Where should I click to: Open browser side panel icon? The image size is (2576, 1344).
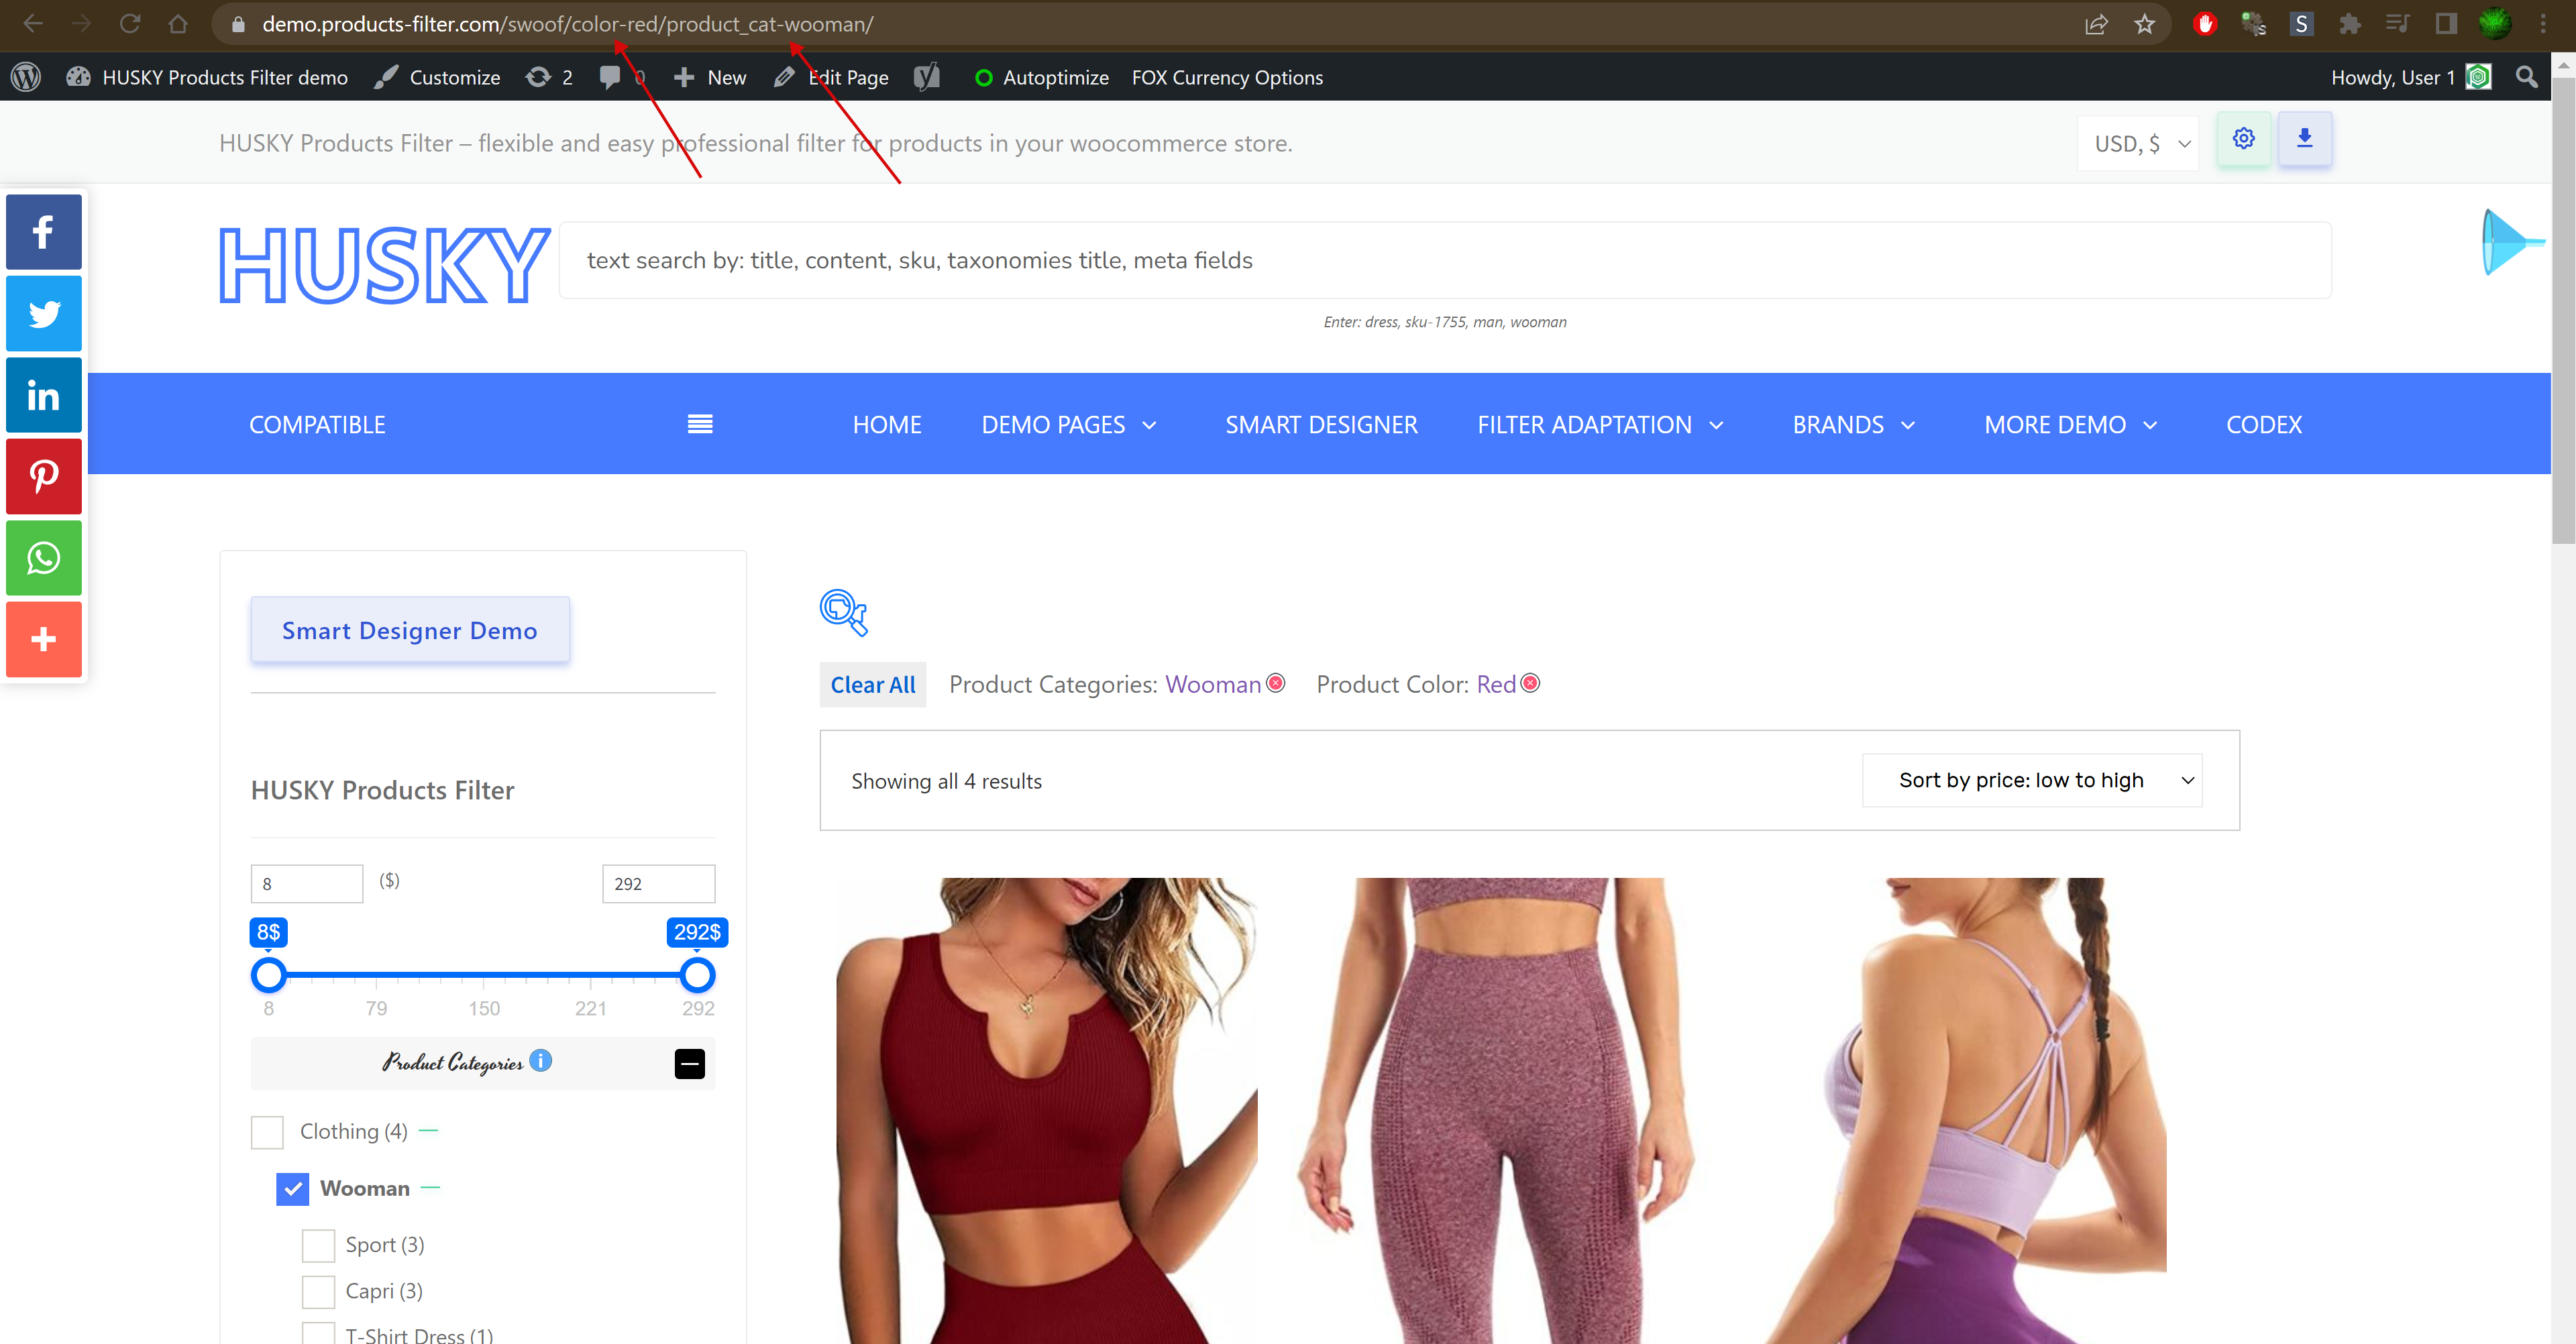coord(2446,24)
